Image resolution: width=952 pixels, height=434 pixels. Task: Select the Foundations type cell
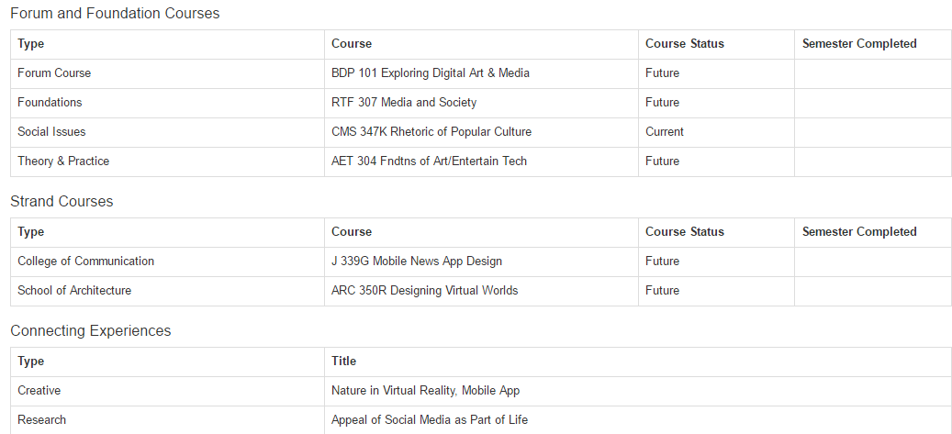coord(50,103)
